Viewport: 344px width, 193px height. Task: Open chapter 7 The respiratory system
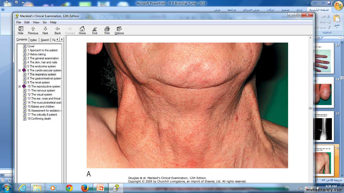pos(42,74)
